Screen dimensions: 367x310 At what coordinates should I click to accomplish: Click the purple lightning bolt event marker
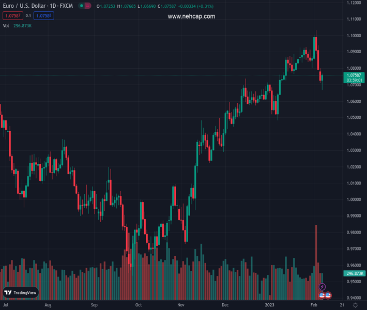point(323,287)
